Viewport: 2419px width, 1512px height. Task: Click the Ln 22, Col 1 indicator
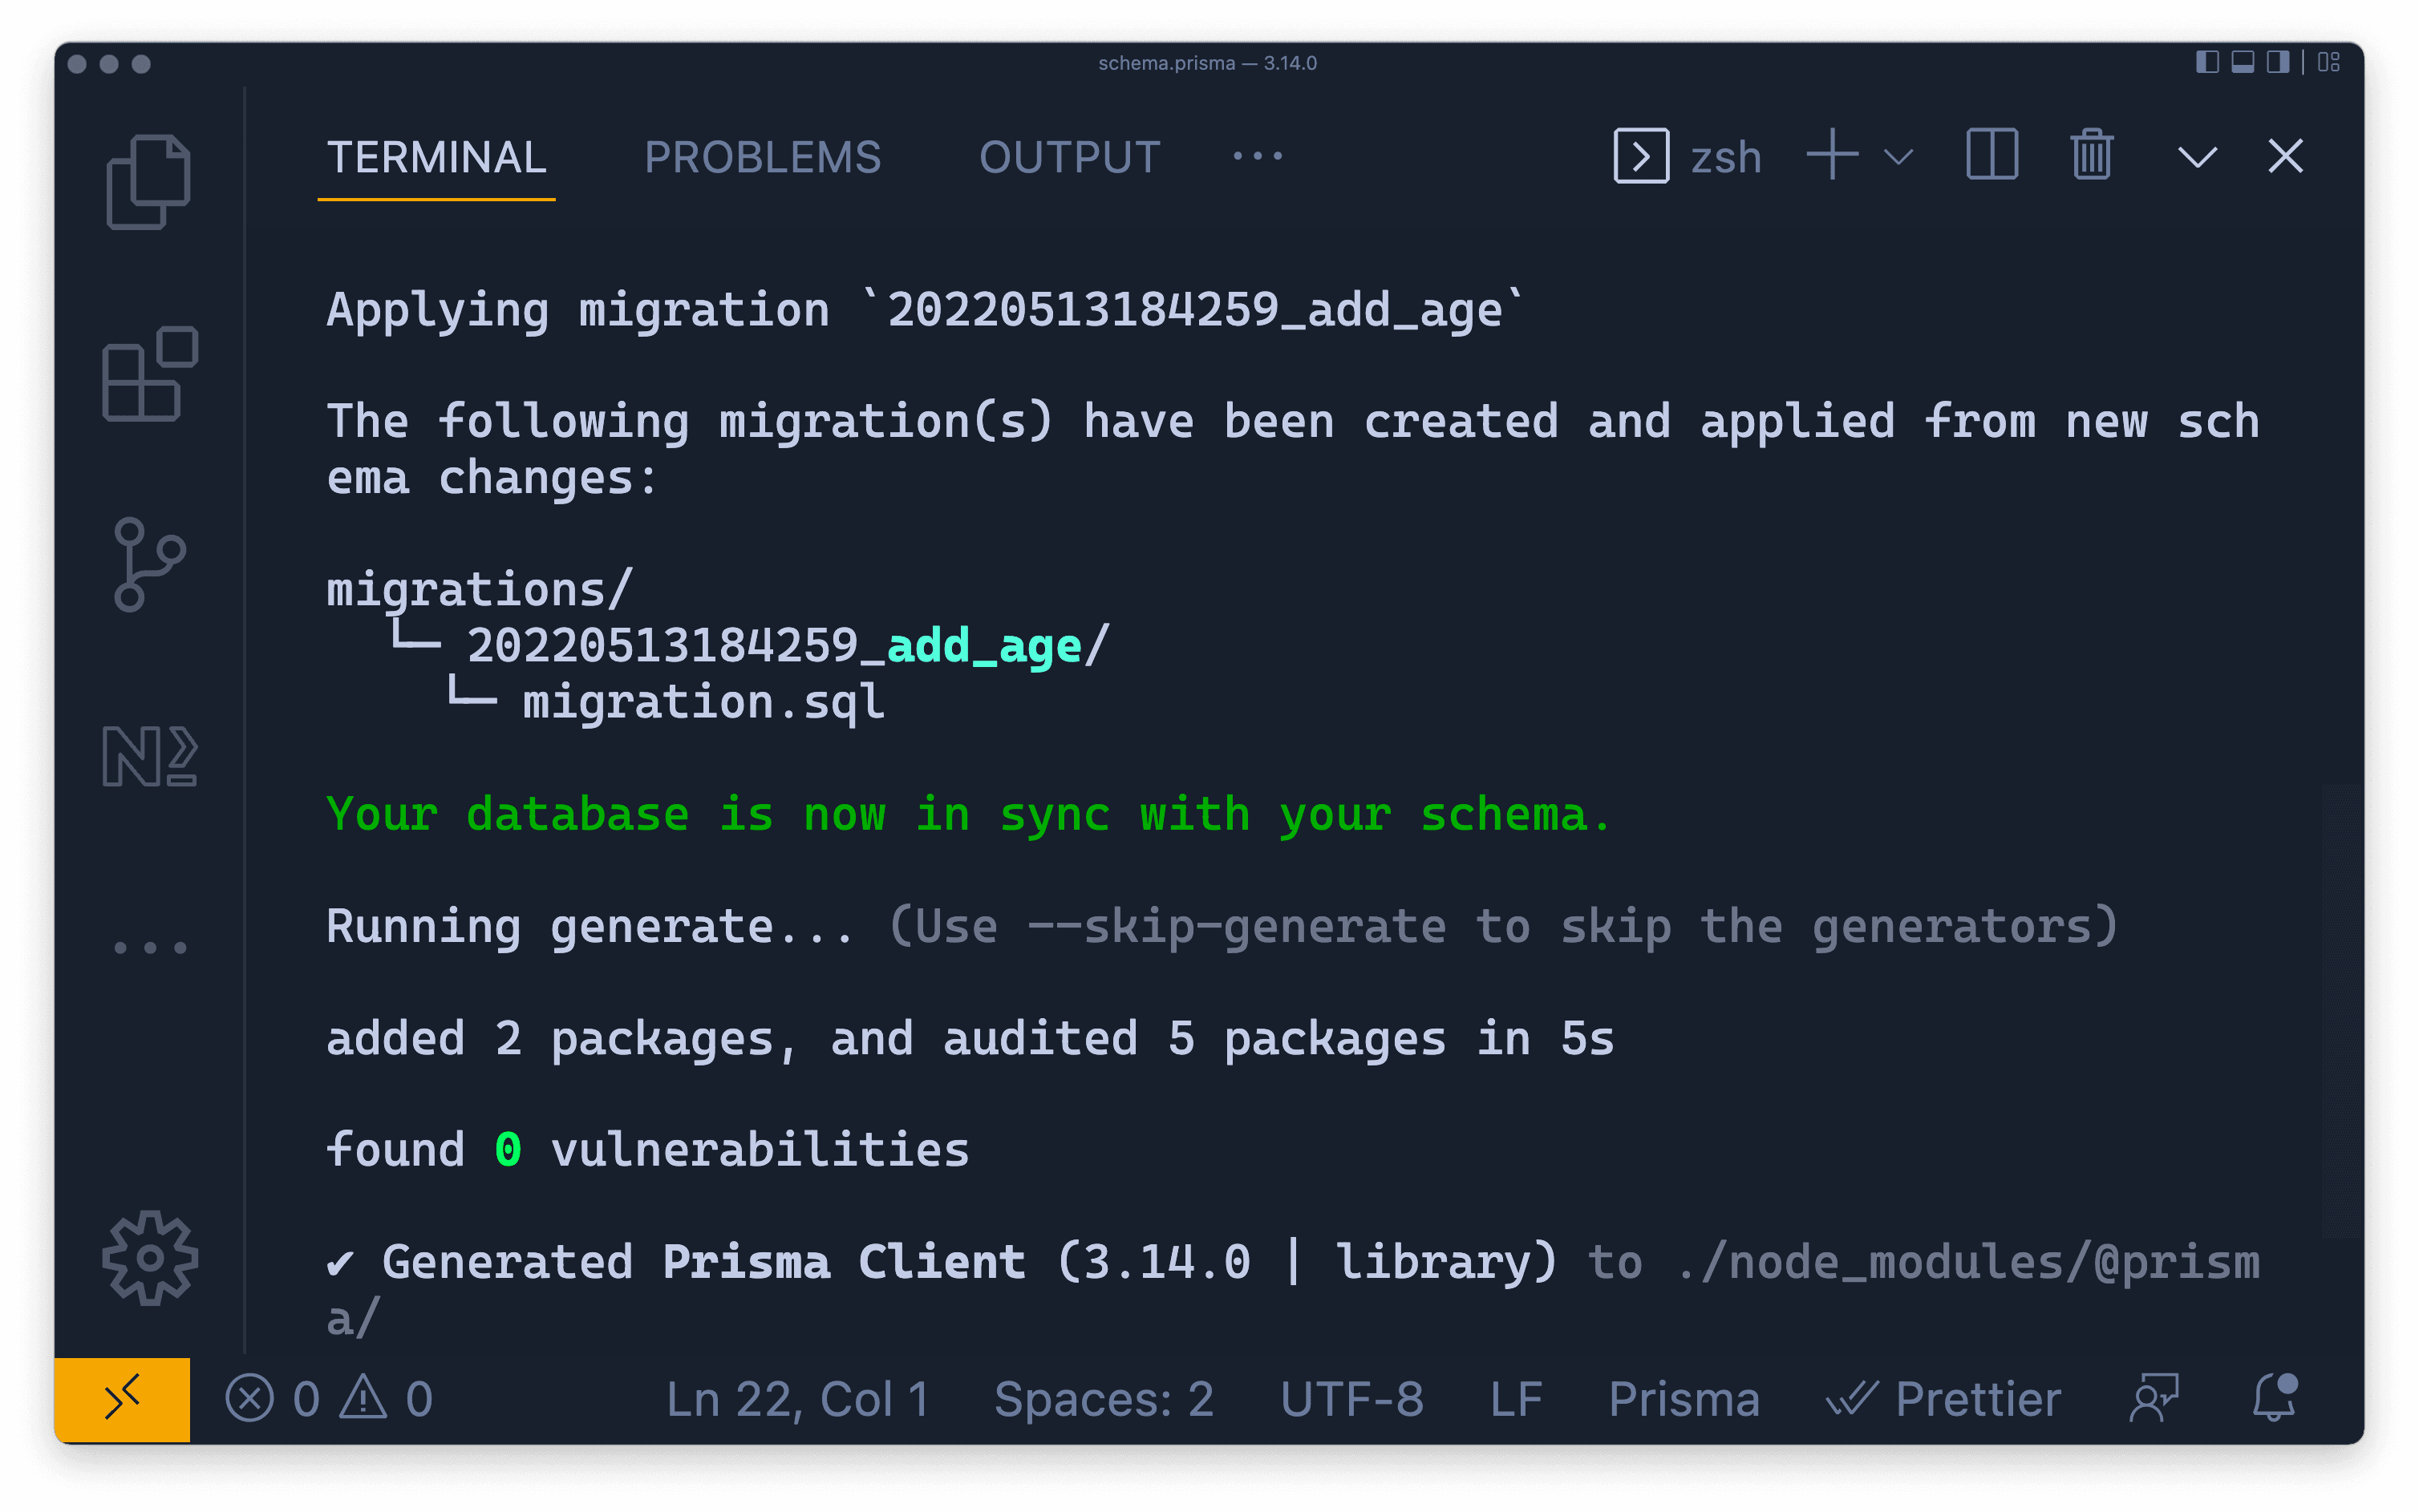point(797,1398)
